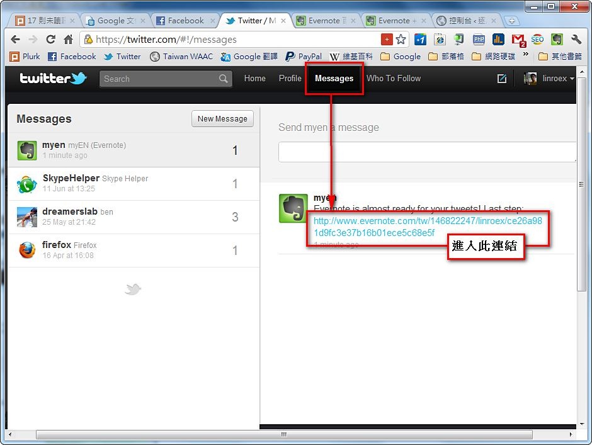This screenshot has height=445, width=592.
Task: Open the Google 翻譯 bookmark
Action: click(x=249, y=57)
